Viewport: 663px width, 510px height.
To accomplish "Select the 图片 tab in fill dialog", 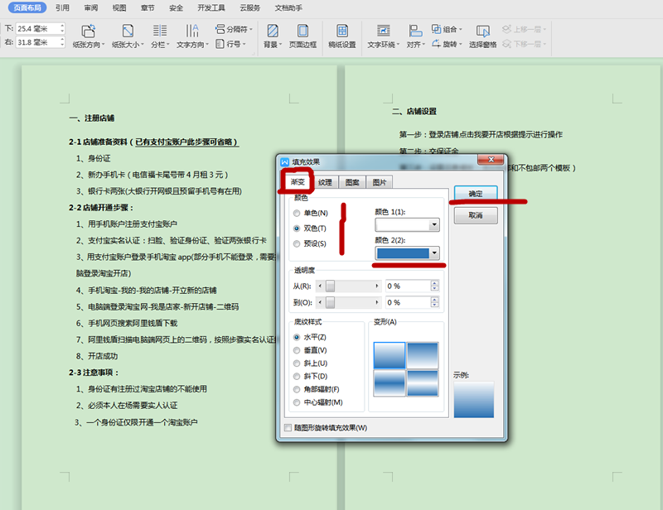I will tap(380, 182).
